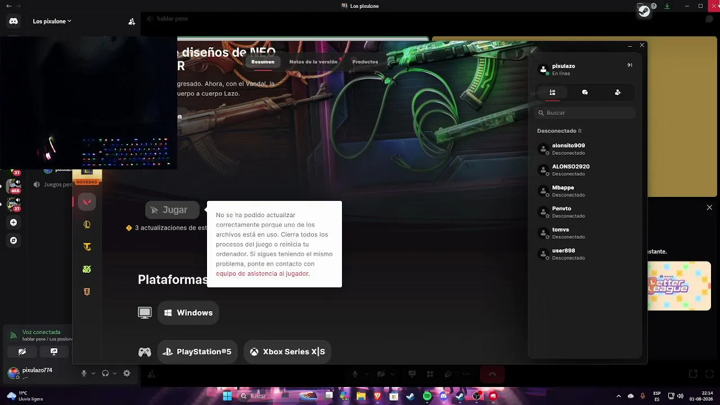Screen dimensions: 720x405
Task: Open the floating Steam overlay bubble
Action: coord(645,11)
